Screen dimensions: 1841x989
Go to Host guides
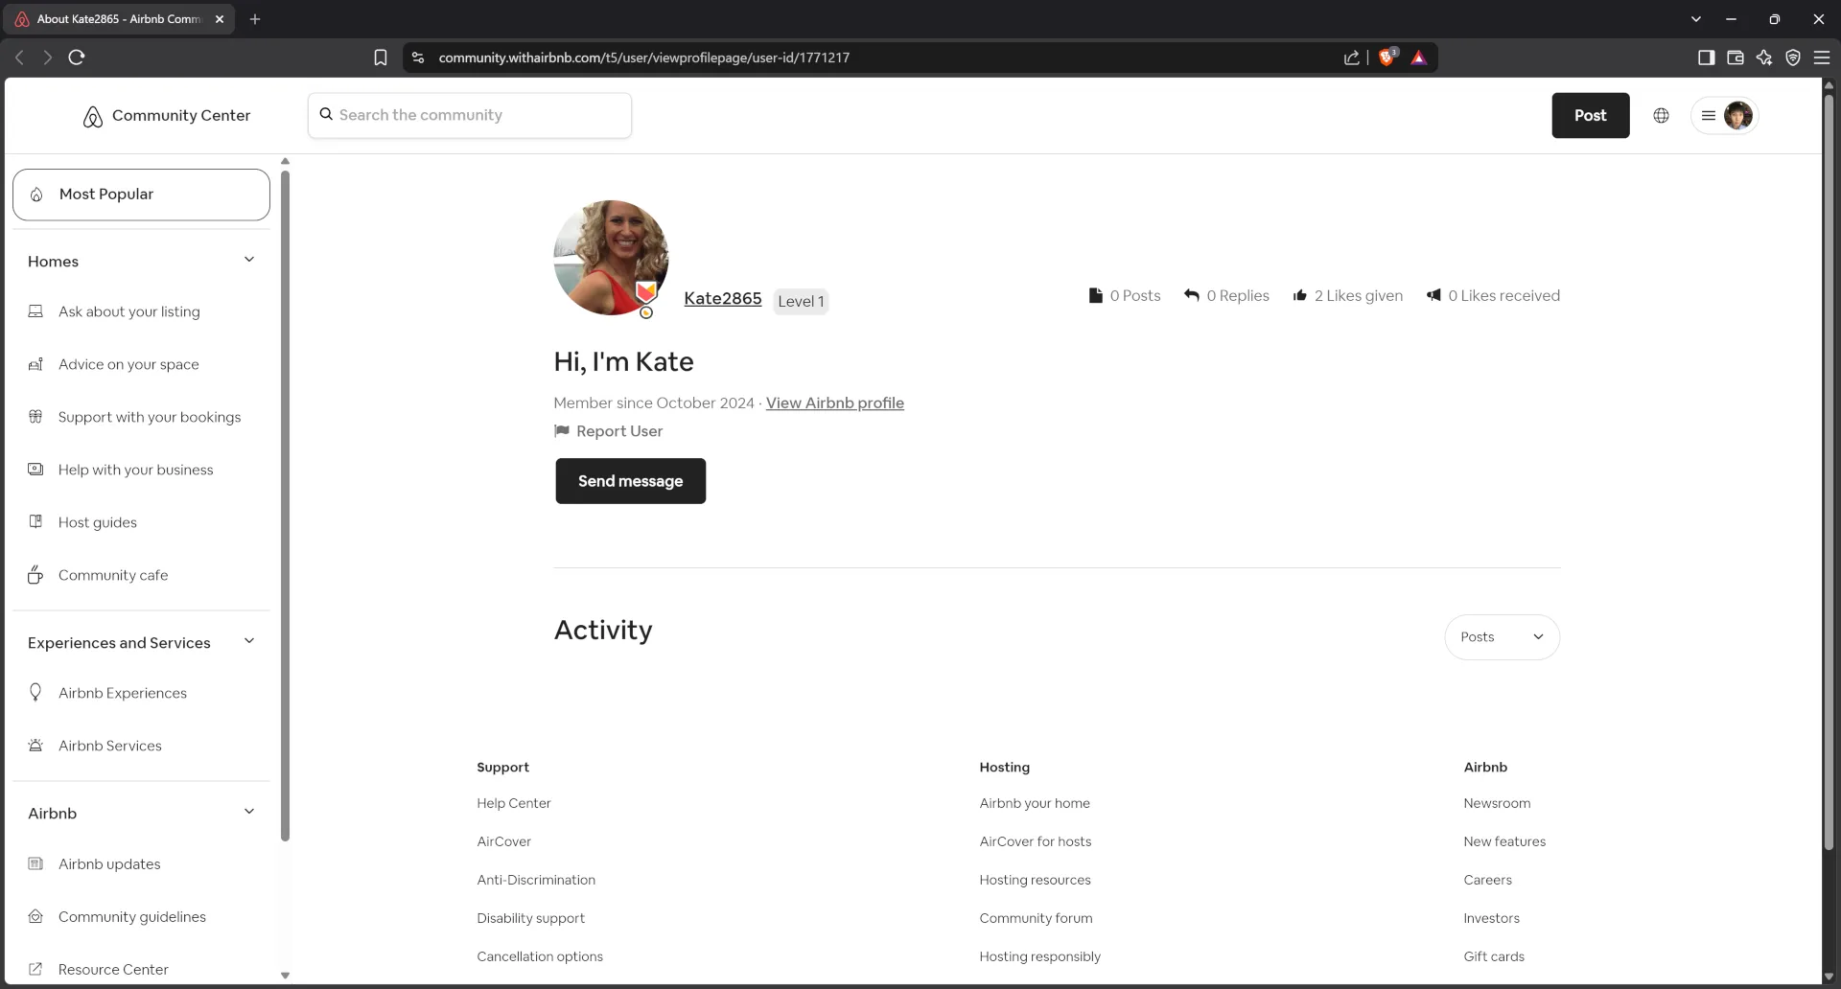click(x=98, y=522)
